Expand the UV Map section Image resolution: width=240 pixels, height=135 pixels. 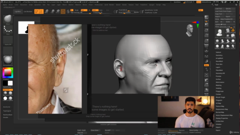coord(218,103)
